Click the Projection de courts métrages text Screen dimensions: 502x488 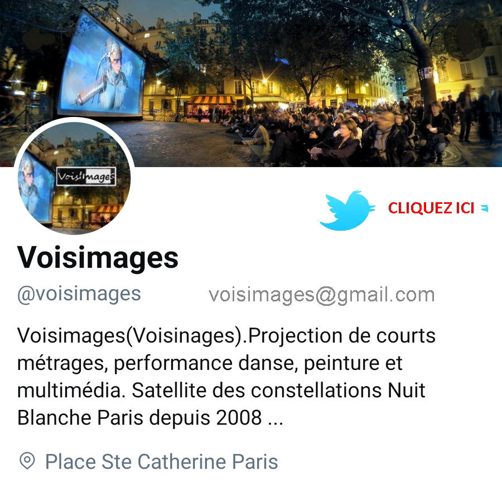click(x=226, y=349)
